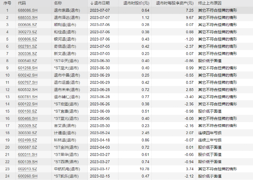
Task: Open stock link 601258.SH
Action: (x=27, y=68)
